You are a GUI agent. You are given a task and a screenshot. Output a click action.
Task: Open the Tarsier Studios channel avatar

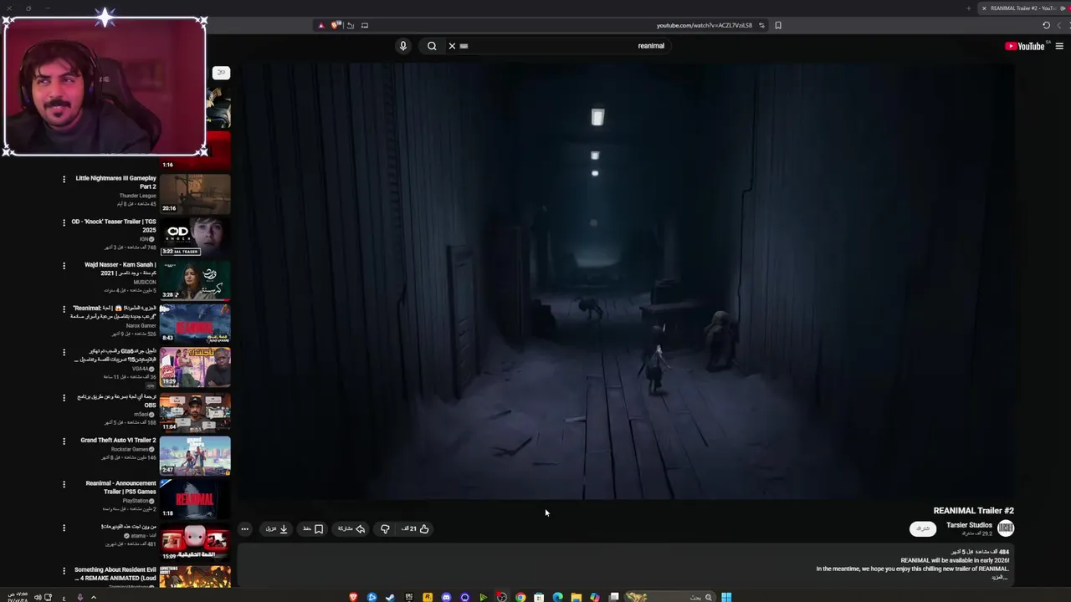point(1006,528)
